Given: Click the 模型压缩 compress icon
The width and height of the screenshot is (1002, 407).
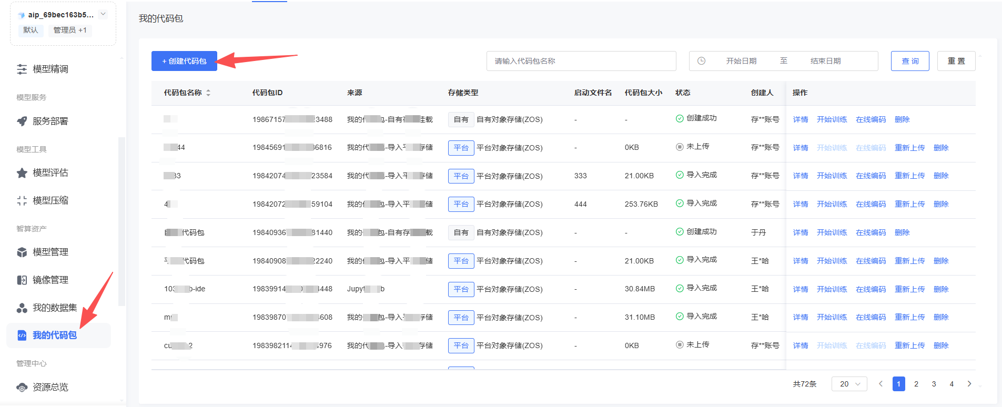Looking at the screenshot, I should coord(22,200).
